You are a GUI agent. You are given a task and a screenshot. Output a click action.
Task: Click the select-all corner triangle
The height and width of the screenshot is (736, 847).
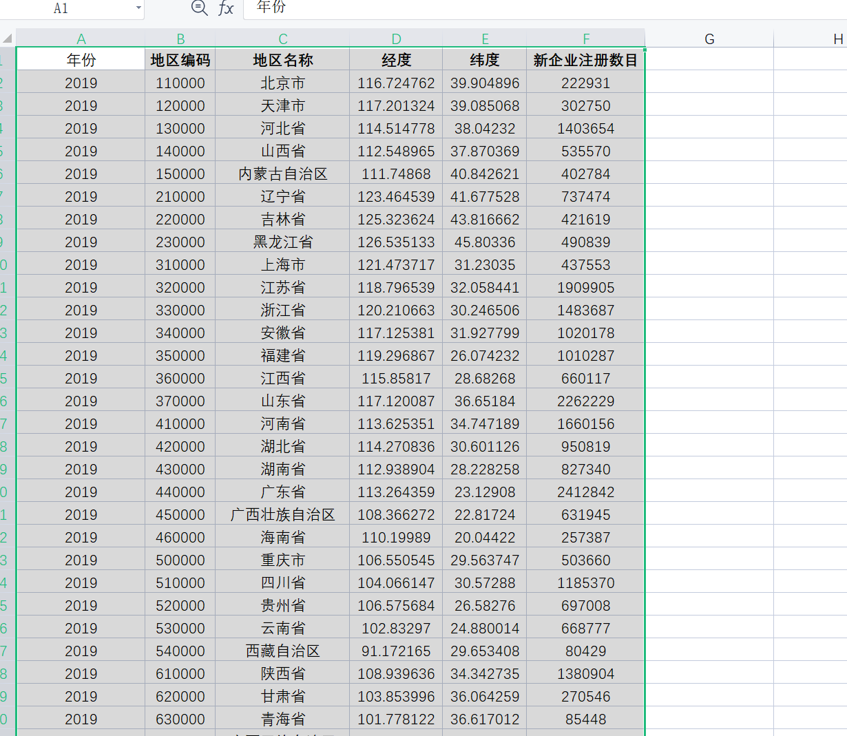click(x=8, y=38)
